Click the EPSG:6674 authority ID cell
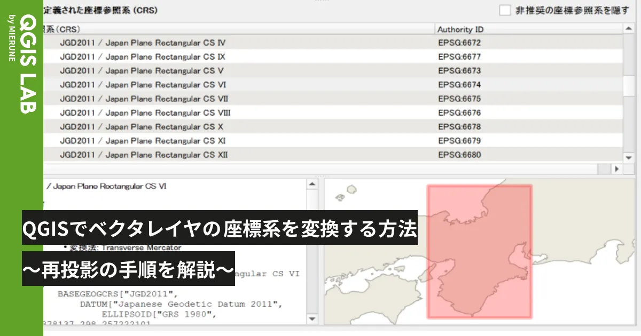 [x=459, y=85]
